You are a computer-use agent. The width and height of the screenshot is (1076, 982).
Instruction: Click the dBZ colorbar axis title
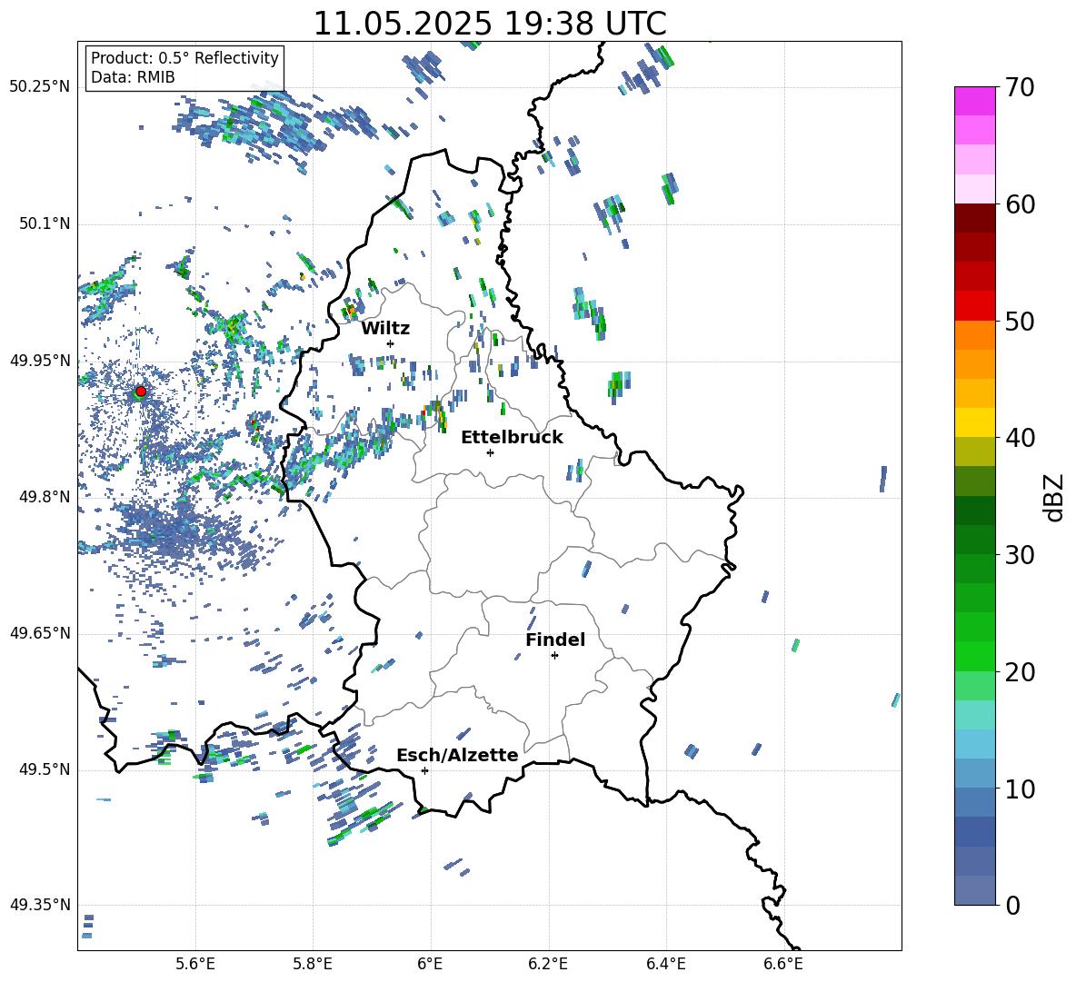click(x=1055, y=497)
